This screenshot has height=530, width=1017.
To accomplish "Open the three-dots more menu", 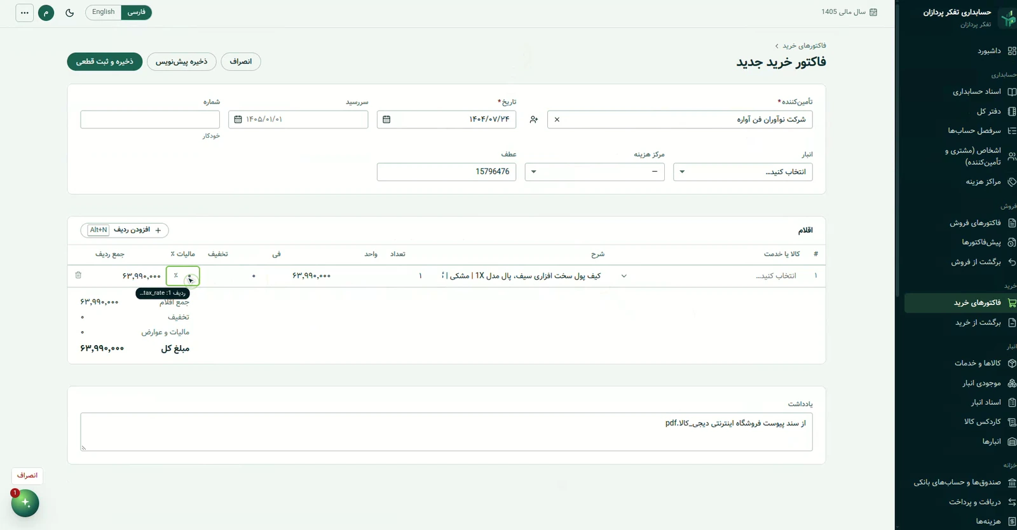I will (x=24, y=13).
